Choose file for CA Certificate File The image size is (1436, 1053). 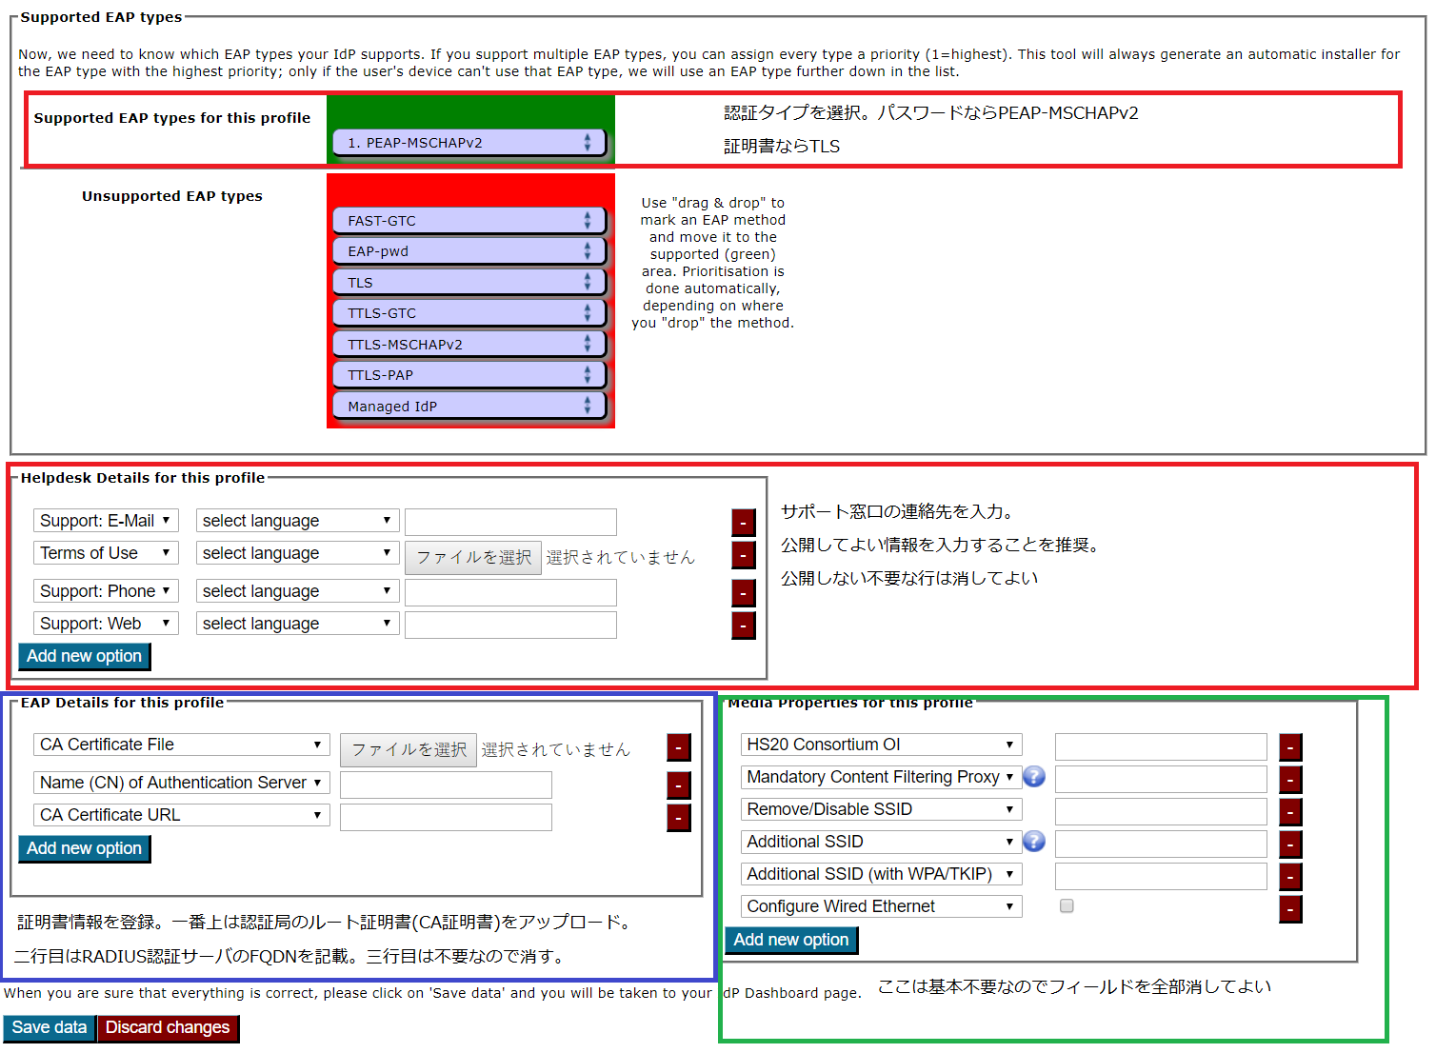click(x=409, y=749)
